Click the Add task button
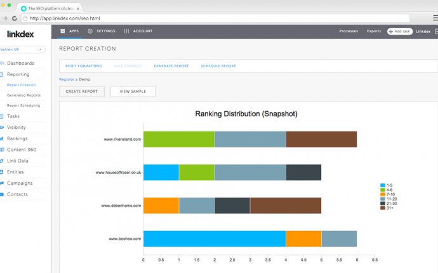 pyautogui.click(x=399, y=30)
